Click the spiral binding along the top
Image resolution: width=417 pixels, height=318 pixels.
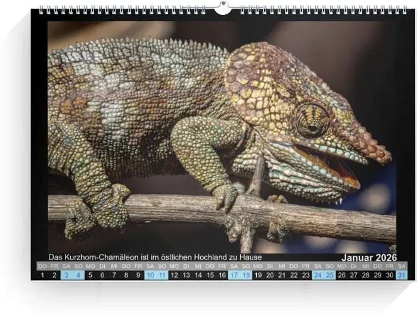click(x=119, y=10)
